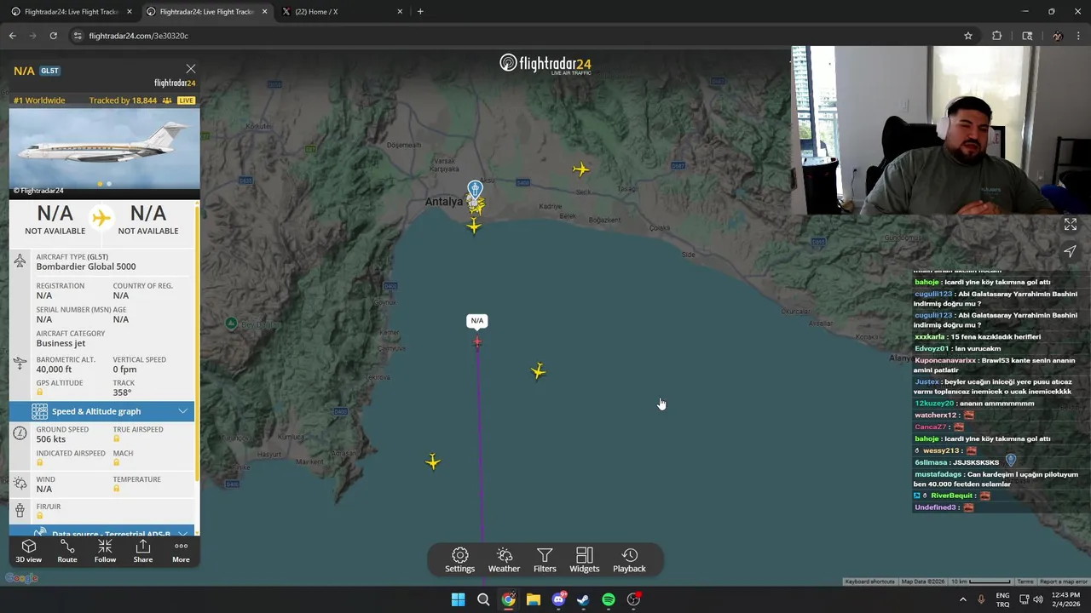
Task: Open the Windows Start menu
Action: click(458, 599)
